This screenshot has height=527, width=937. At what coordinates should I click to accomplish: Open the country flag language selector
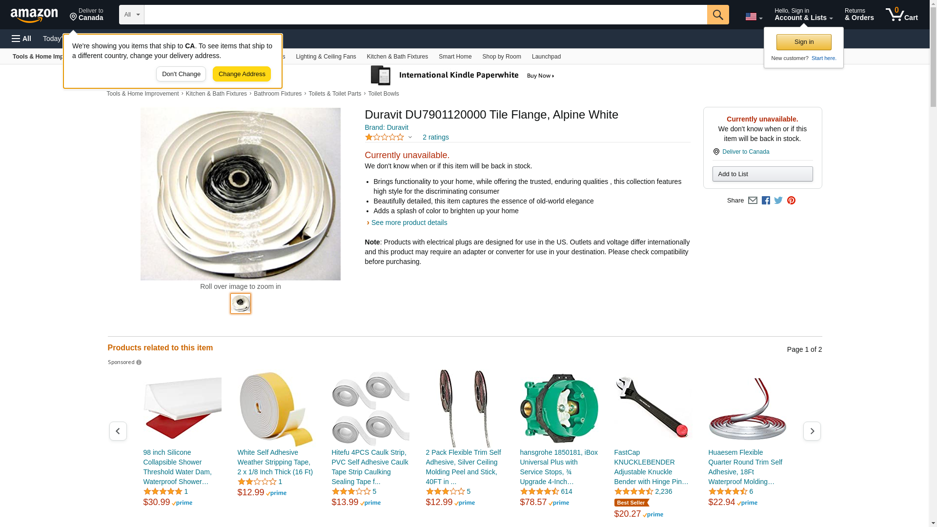(754, 17)
